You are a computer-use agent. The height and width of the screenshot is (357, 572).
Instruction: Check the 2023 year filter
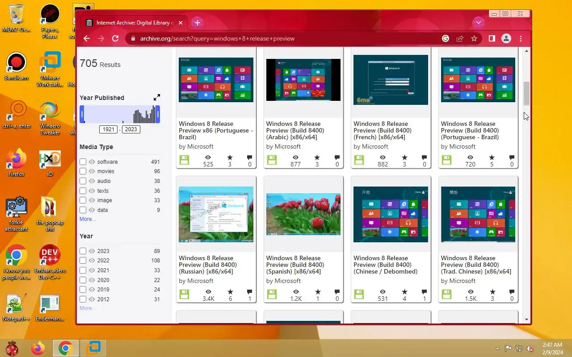tap(83, 251)
